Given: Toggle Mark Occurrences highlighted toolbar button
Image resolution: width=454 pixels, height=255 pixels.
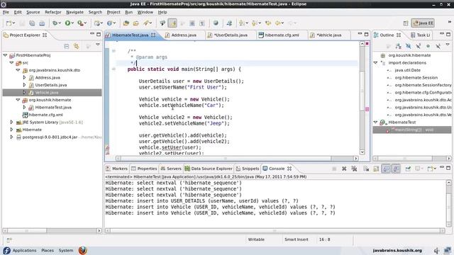Looking at the screenshot, I should click(172, 23).
